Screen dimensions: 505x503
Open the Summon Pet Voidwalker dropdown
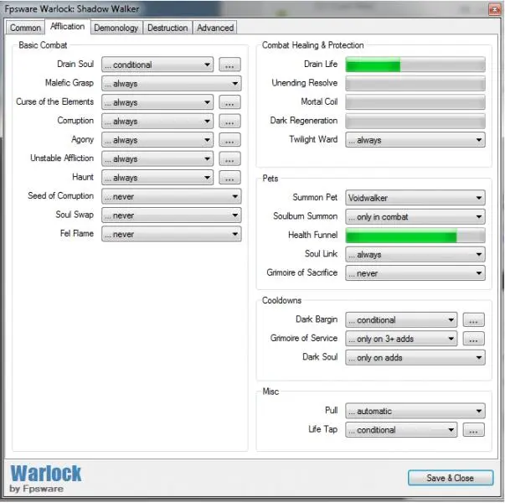pyautogui.click(x=415, y=198)
